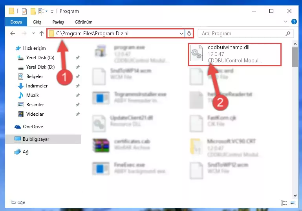Open the Dosya file menu tab

click(x=16, y=22)
